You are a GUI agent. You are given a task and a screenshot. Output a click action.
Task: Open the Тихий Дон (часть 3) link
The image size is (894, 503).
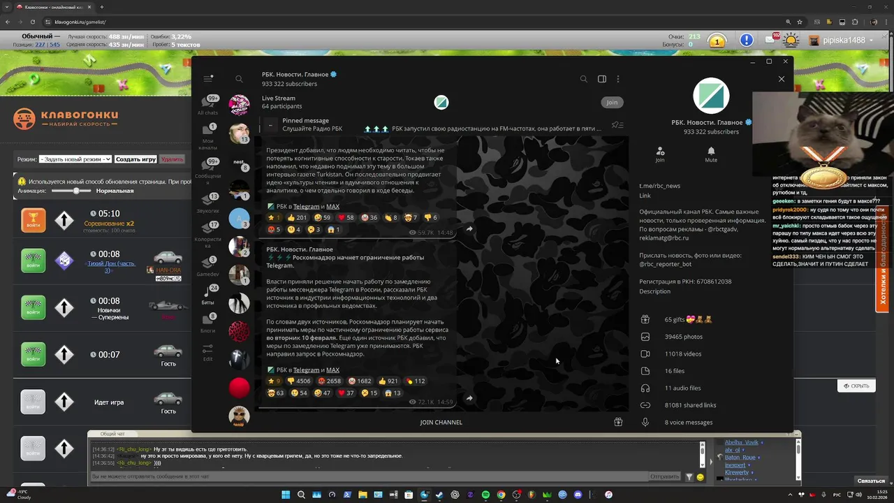coord(112,267)
